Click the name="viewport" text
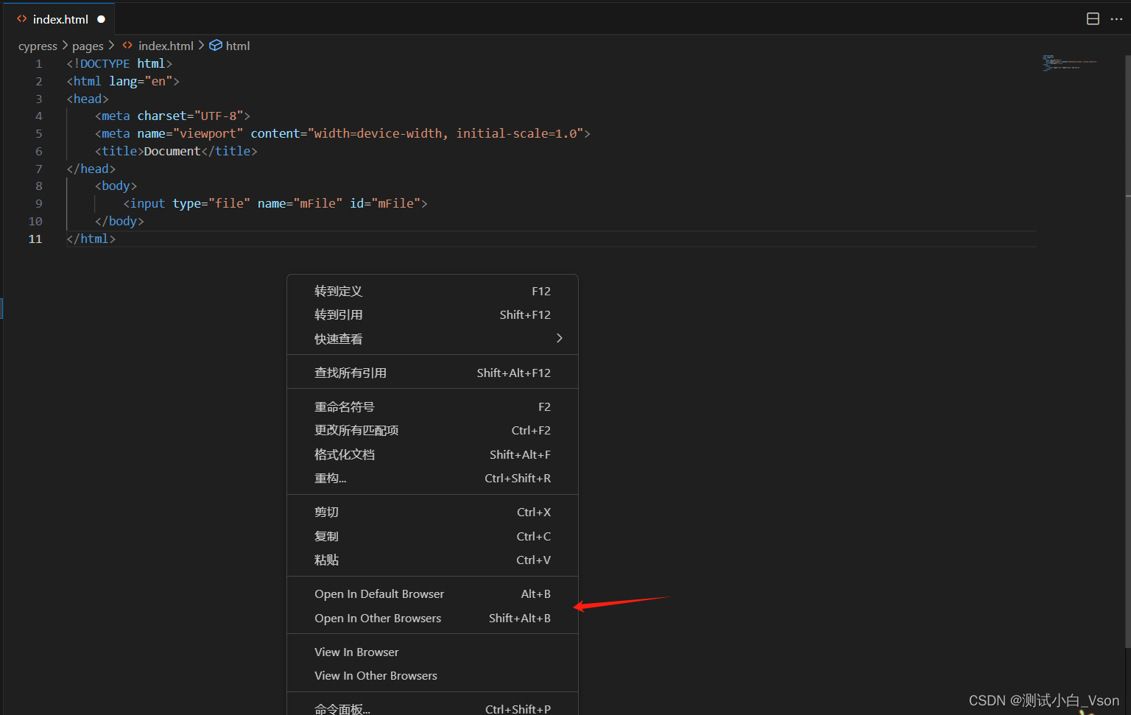1131x715 pixels. (190, 133)
